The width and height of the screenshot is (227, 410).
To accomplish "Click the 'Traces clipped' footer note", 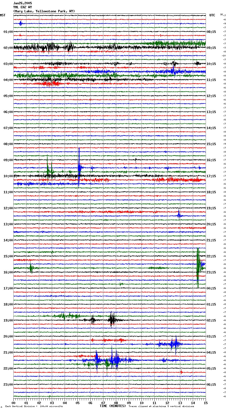I will click(x=161, y=407).
